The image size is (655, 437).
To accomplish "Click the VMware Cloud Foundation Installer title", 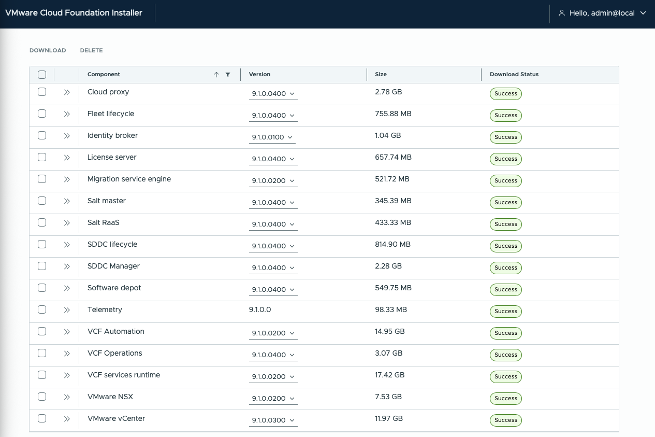I will coord(74,13).
